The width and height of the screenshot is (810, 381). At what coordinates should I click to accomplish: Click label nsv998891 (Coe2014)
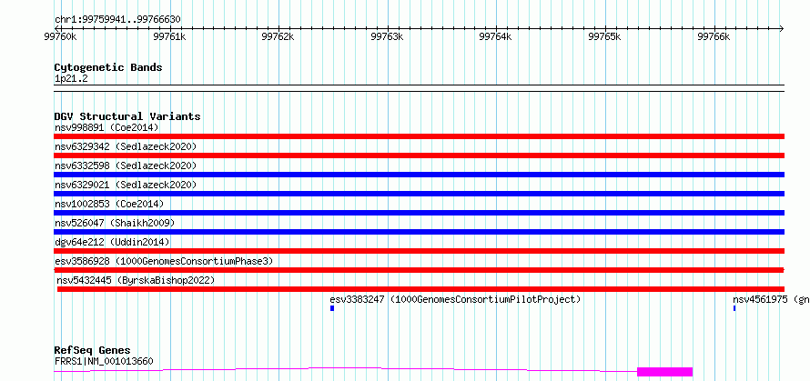click(x=106, y=127)
